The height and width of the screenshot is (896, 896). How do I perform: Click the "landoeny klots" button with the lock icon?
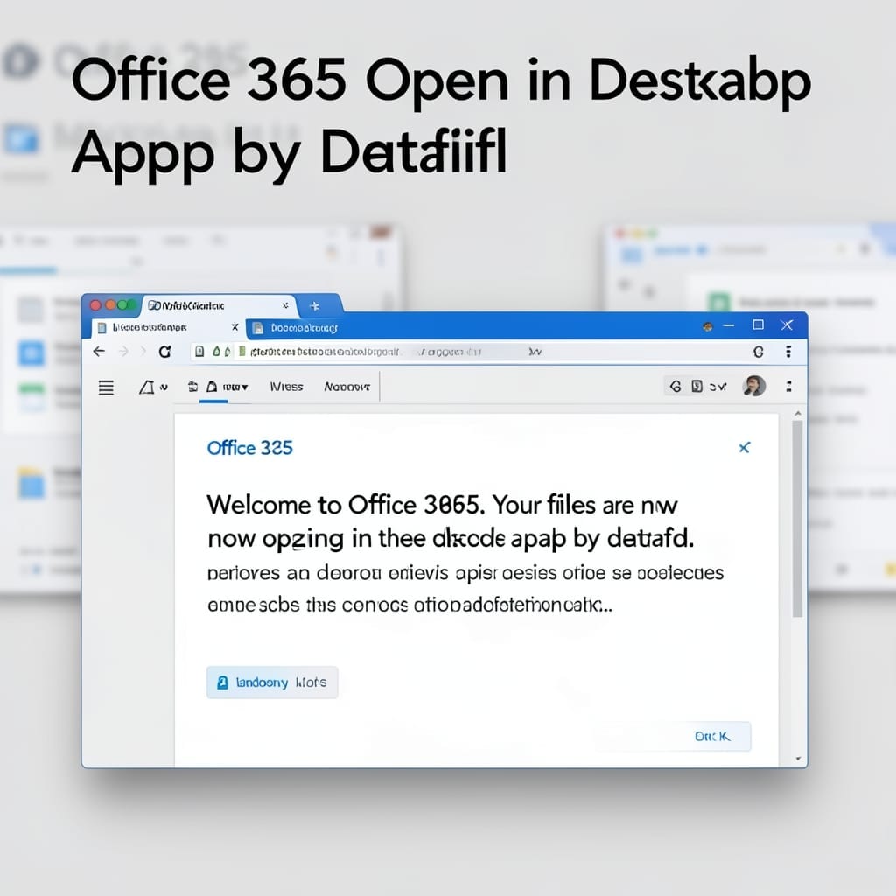272,682
